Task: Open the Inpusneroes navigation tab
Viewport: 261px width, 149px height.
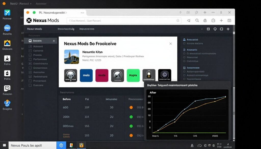Action: click(87, 29)
